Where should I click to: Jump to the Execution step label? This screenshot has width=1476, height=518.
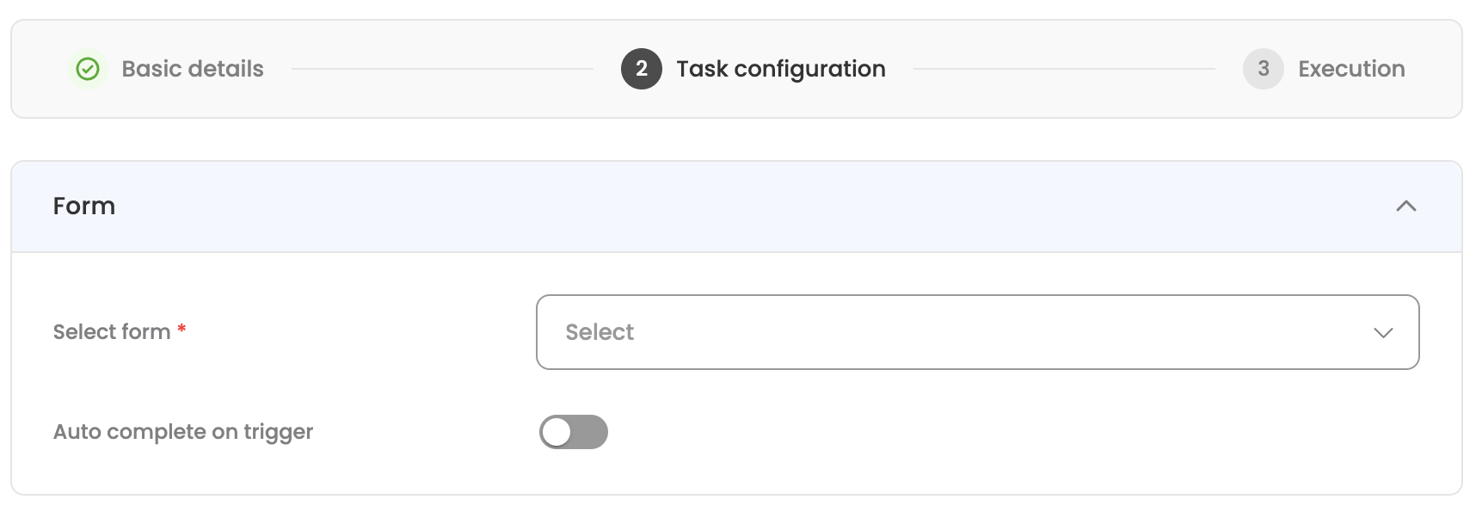[1350, 69]
